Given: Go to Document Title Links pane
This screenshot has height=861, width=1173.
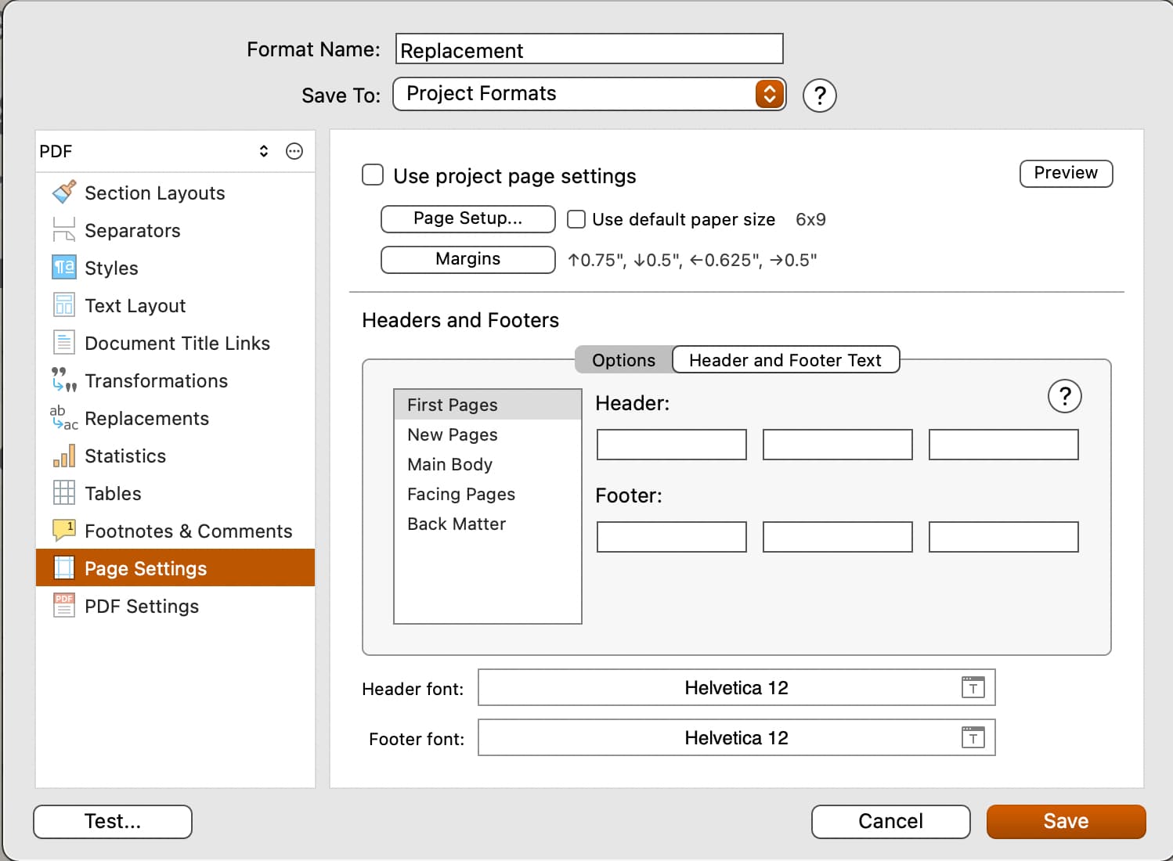Looking at the screenshot, I should [175, 343].
